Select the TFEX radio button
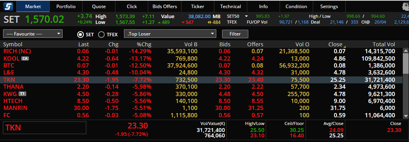Viewport: 409px width, 142px height. [x=101, y=34]
